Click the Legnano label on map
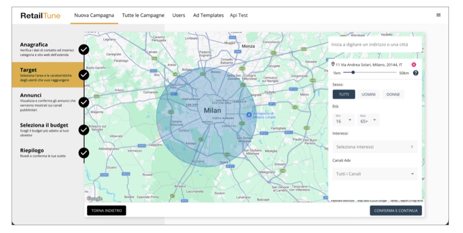 [109, 39]
